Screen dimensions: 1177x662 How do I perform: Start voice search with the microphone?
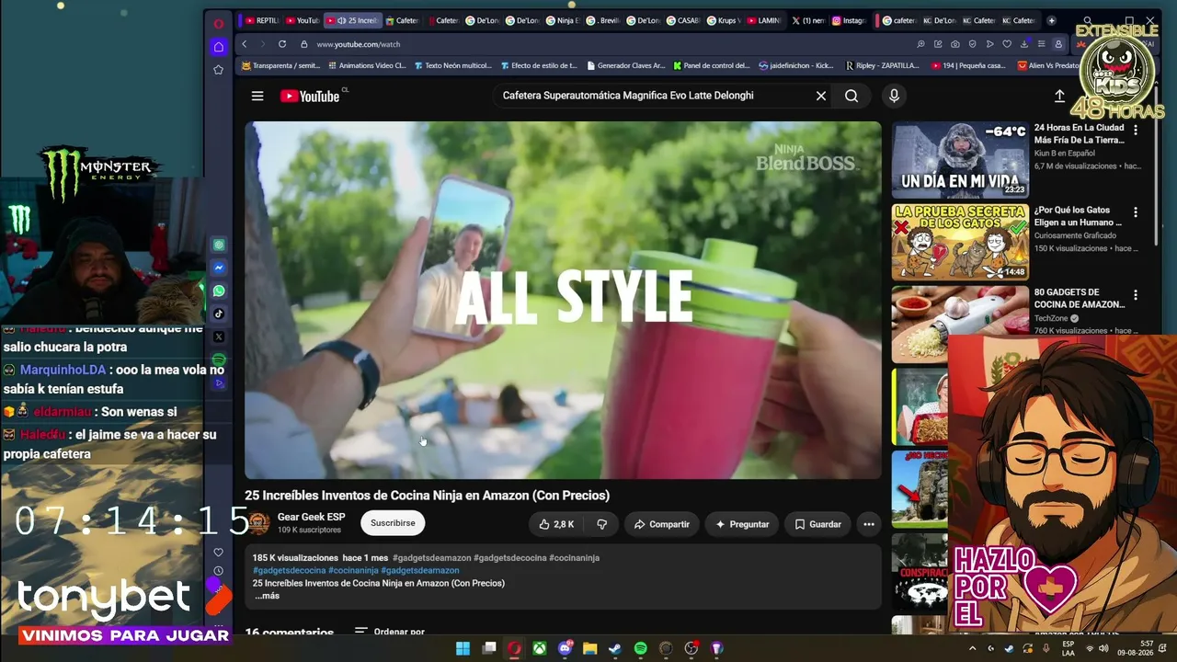894,96
